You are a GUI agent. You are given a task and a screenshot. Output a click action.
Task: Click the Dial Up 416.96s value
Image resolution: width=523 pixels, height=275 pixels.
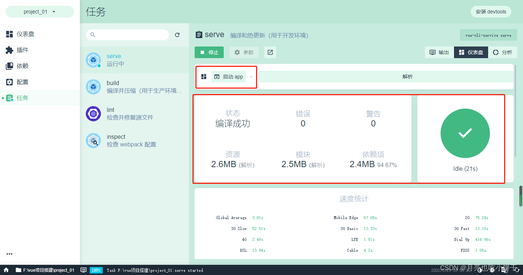483,239
